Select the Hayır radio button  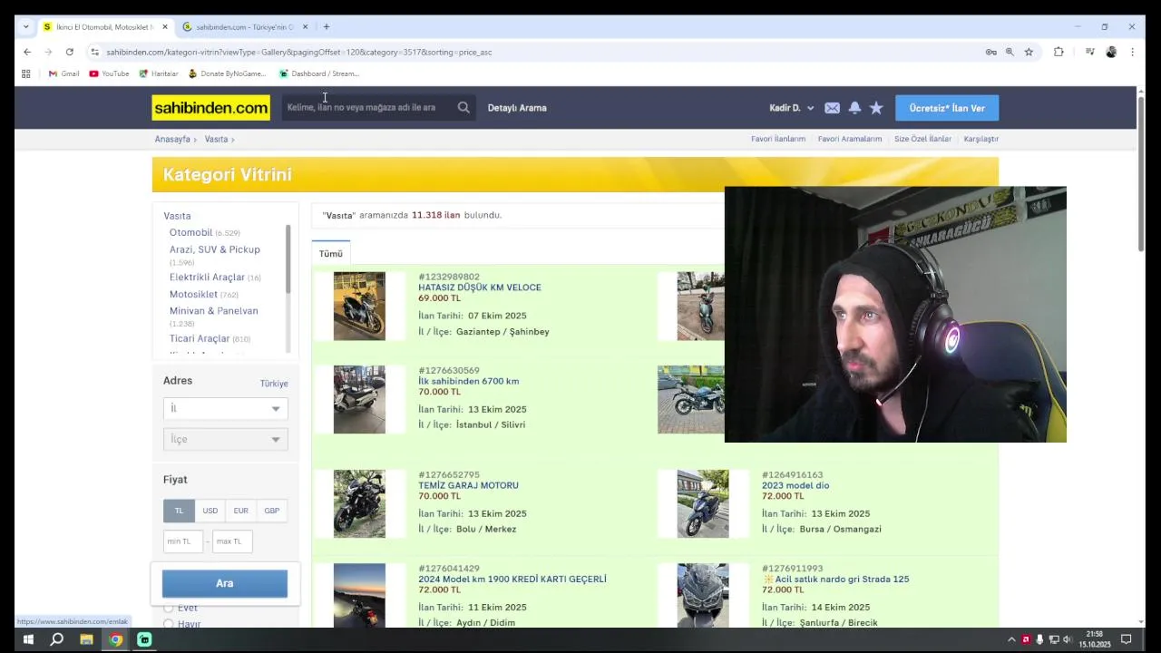[168, 624]
